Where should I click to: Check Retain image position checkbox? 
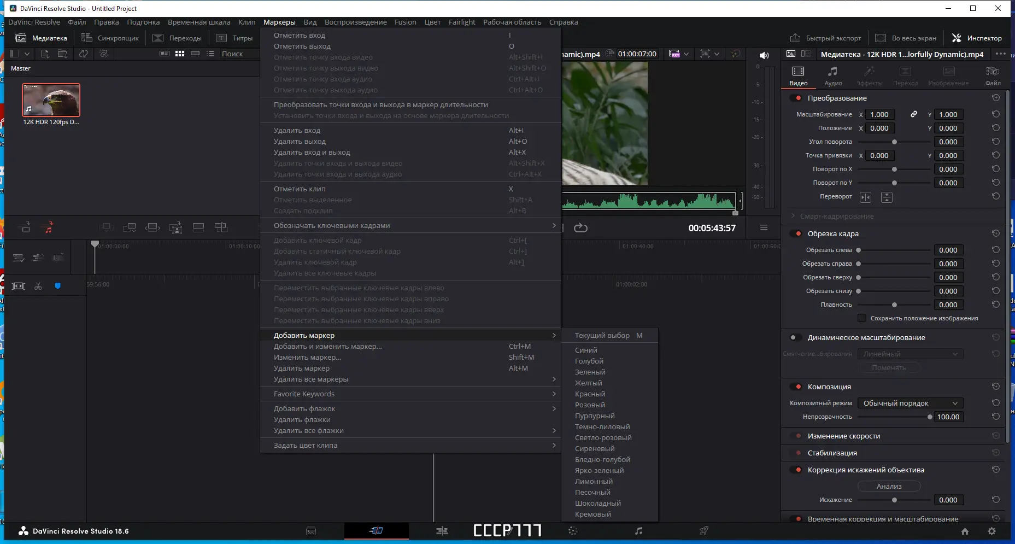(862, 318)
